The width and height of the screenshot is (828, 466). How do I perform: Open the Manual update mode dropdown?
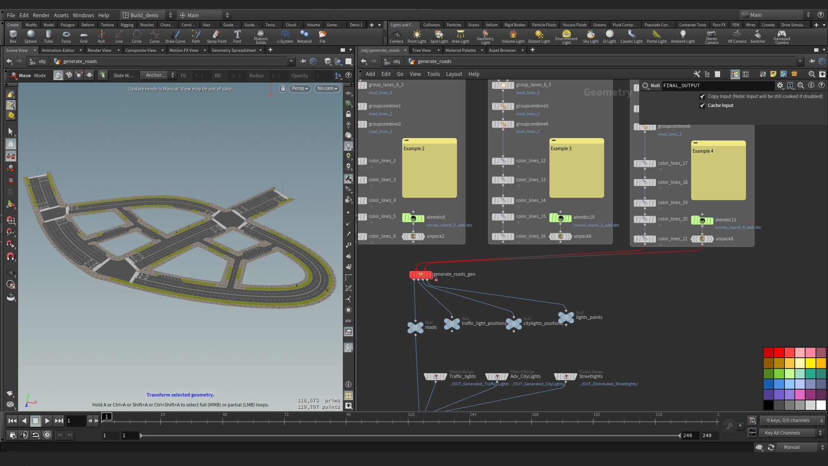click(800, 447)
